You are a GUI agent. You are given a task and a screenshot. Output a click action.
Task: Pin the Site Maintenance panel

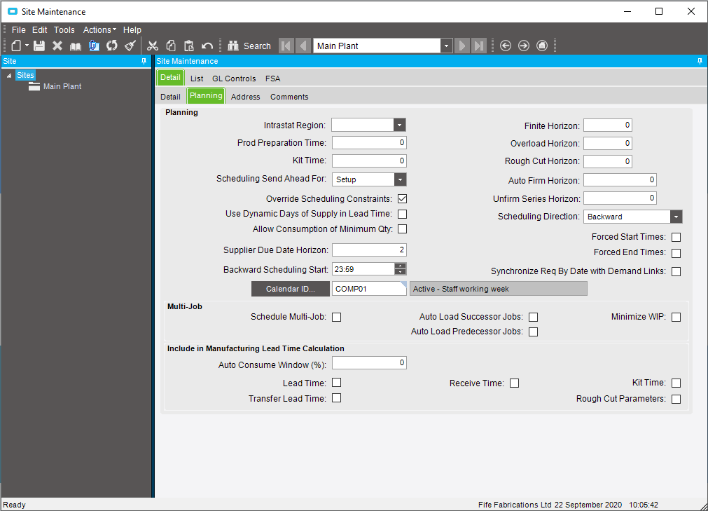click(x=700, y=61)
